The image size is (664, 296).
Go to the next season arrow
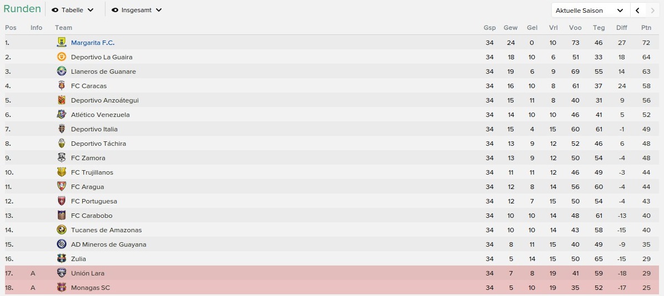(652, 10)
